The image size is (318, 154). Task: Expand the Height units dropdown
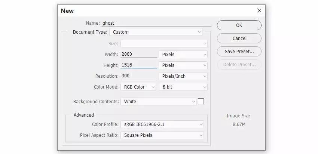183,65
